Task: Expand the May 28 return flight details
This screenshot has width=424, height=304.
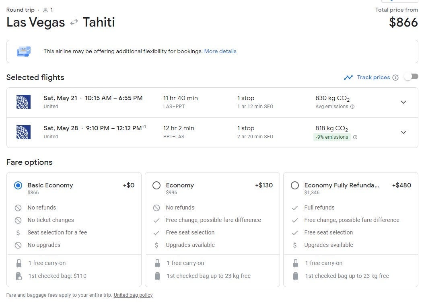Action: [403, 132]
